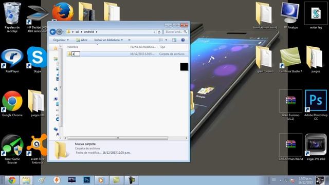This screenshot has height=185, width=329.
Task: Click the folder name edit box in file list
Action: coord(76,54)
